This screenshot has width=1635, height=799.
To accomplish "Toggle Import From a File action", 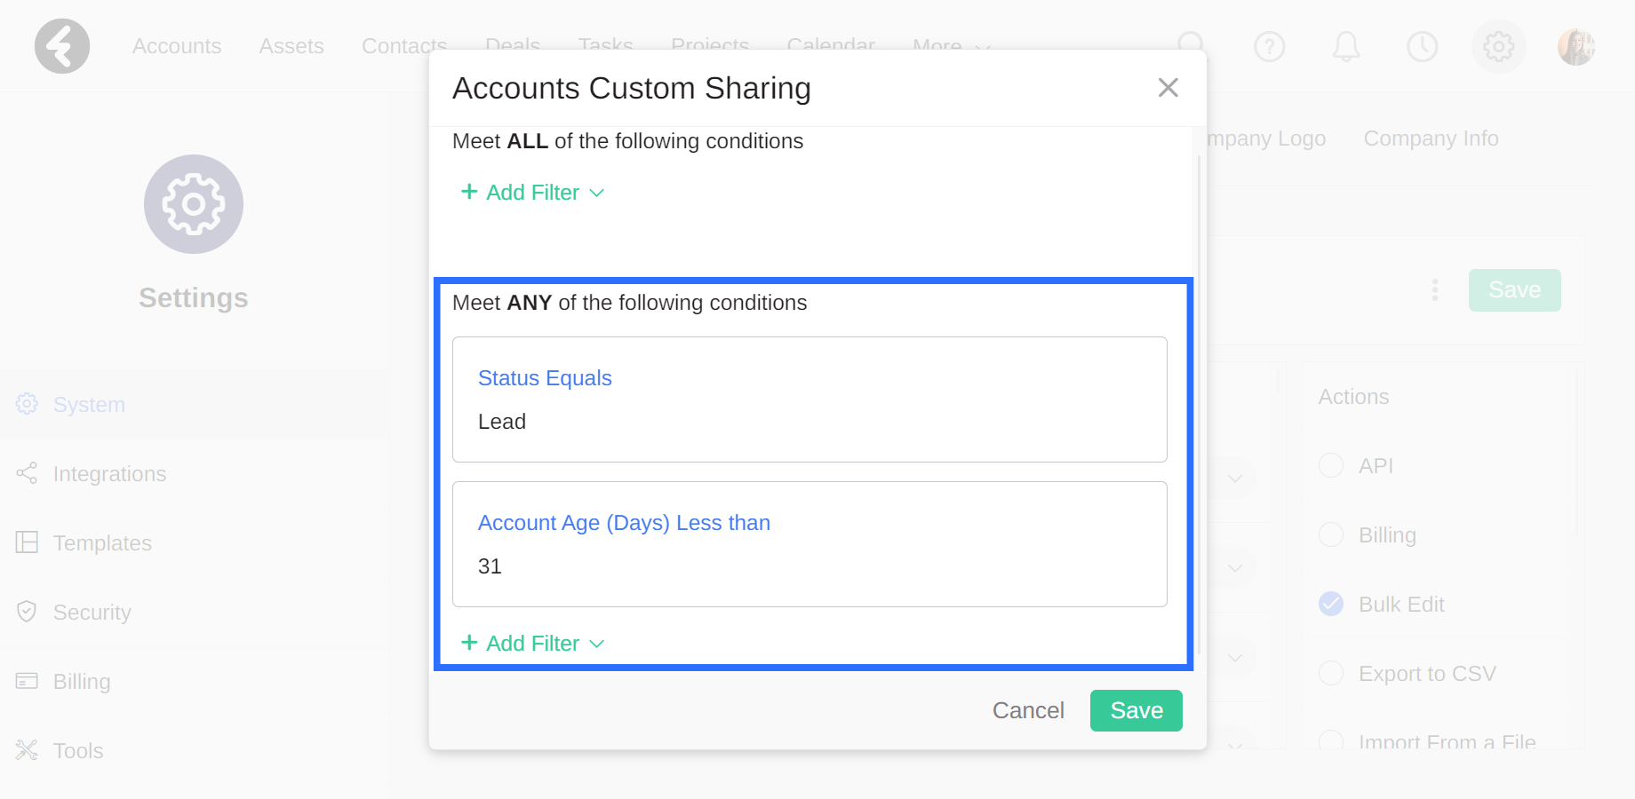I will click(1331, 740).
